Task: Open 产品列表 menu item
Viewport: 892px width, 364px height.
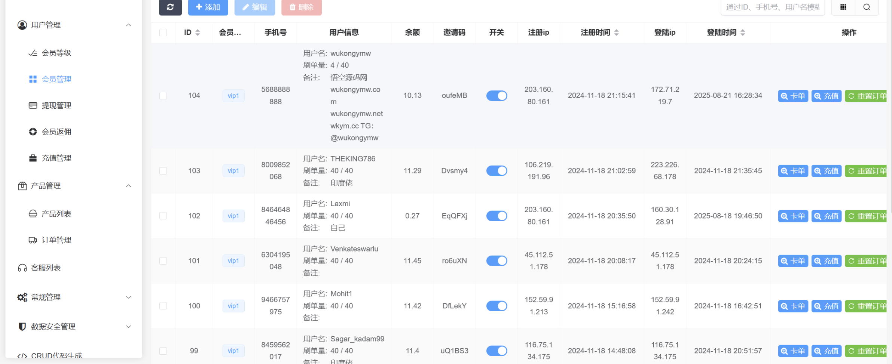Action: pos(56,214)
